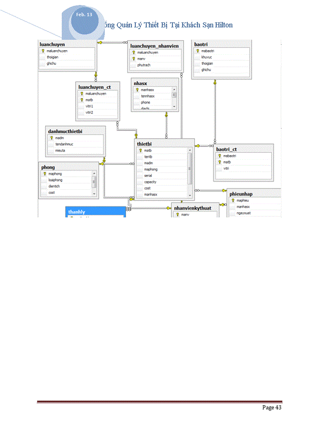Viewport: 319px width, 438px height.
Task: Select the serial column in thietbi table
Action: 148,176
